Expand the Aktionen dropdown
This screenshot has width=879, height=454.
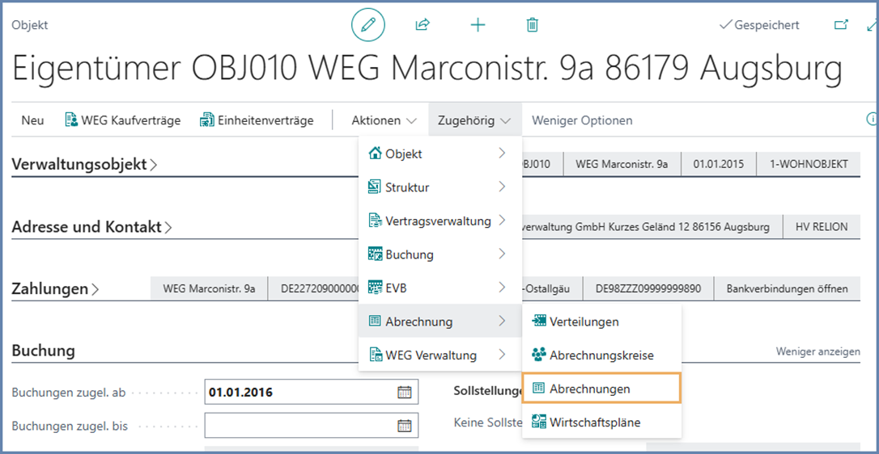384,120
